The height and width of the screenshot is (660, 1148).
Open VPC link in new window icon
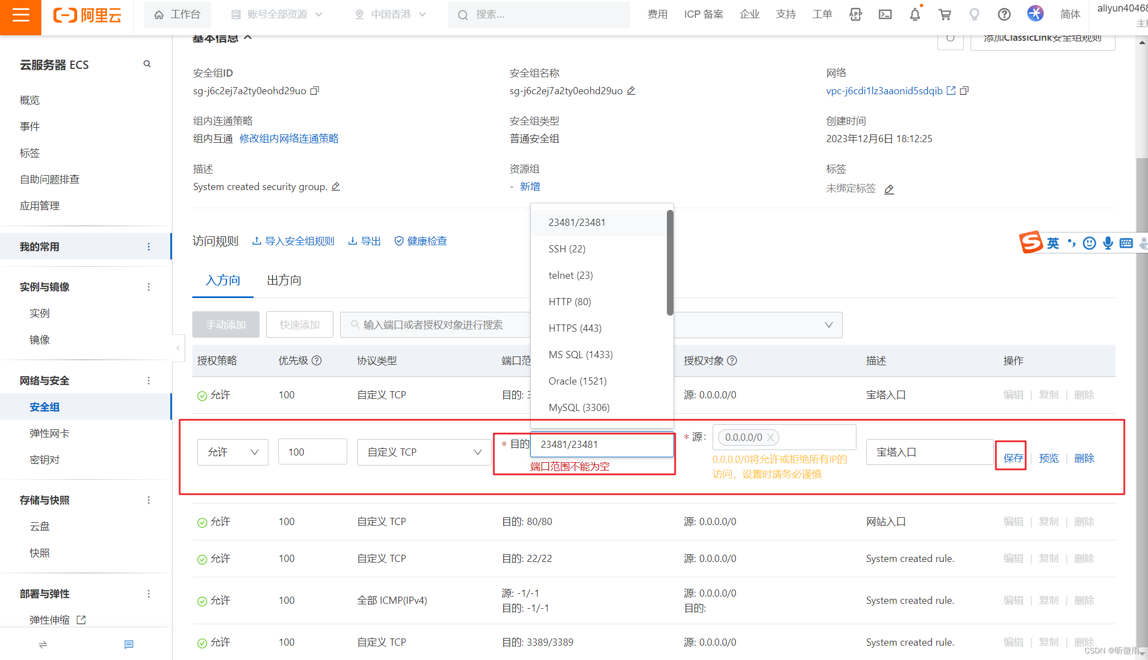(951, 90)
